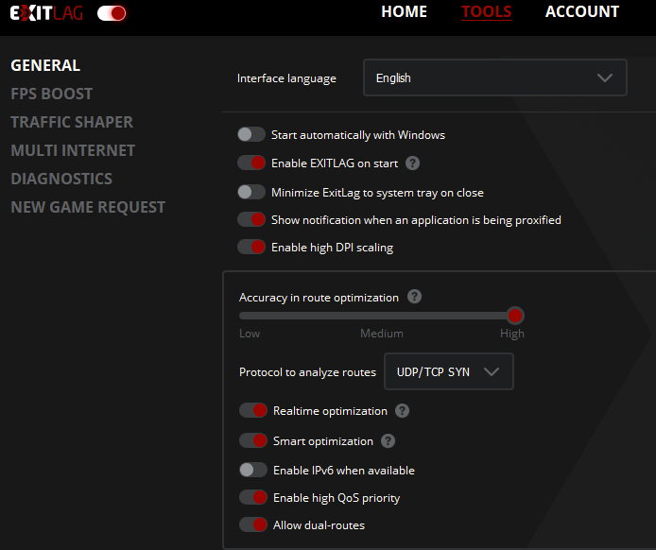Disable Allow dual-routes toggle

(253, 524)
